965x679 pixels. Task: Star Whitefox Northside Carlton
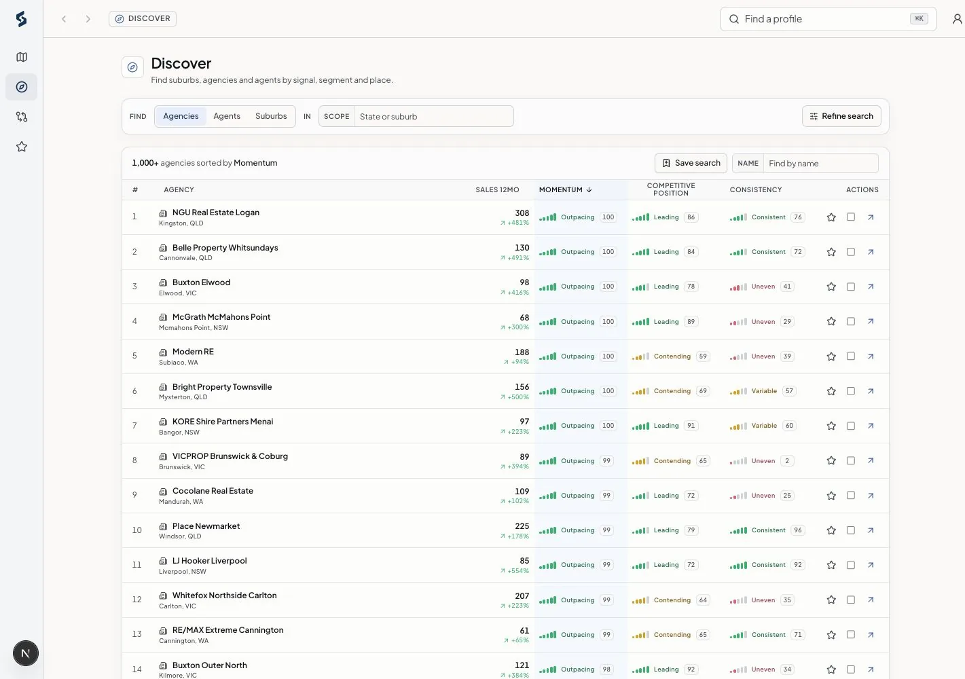(x=831, y=600)
